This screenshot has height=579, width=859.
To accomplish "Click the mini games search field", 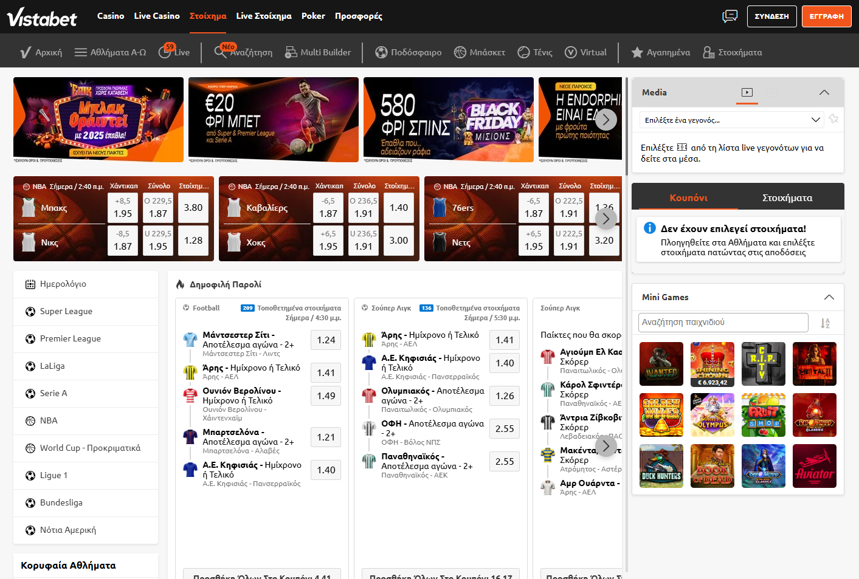I will coord(723,323).
